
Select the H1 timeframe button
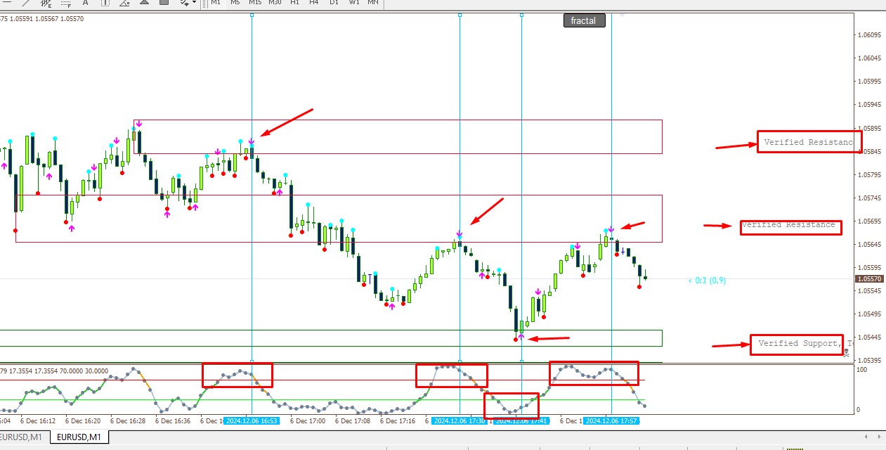(294, 3)
